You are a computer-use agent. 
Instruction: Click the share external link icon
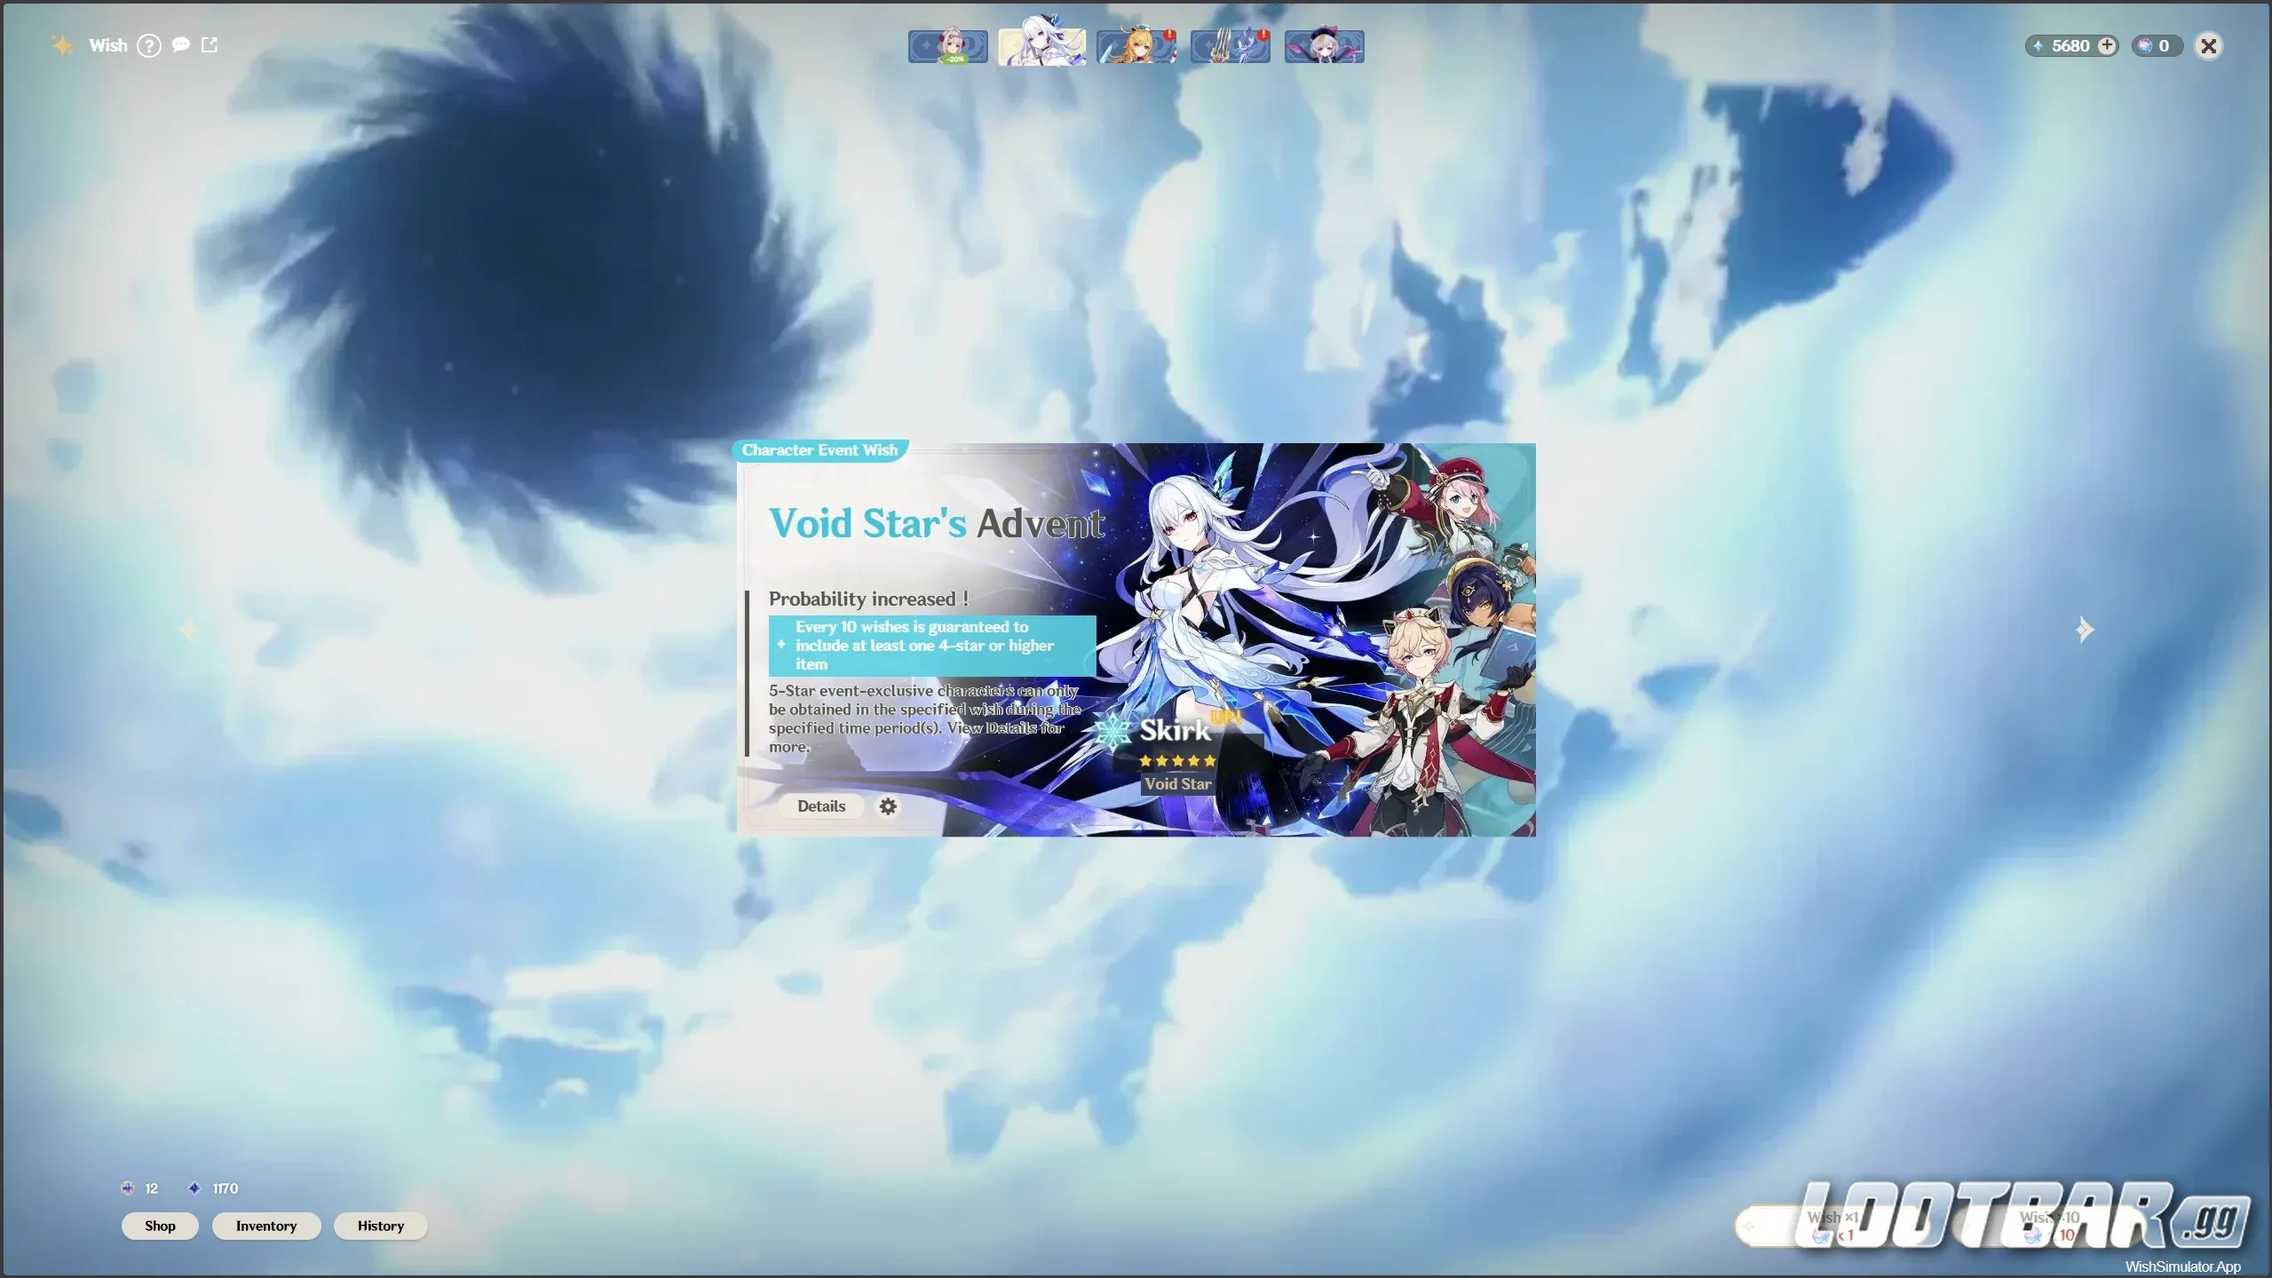pyautogui.click(x=210, y=44)
